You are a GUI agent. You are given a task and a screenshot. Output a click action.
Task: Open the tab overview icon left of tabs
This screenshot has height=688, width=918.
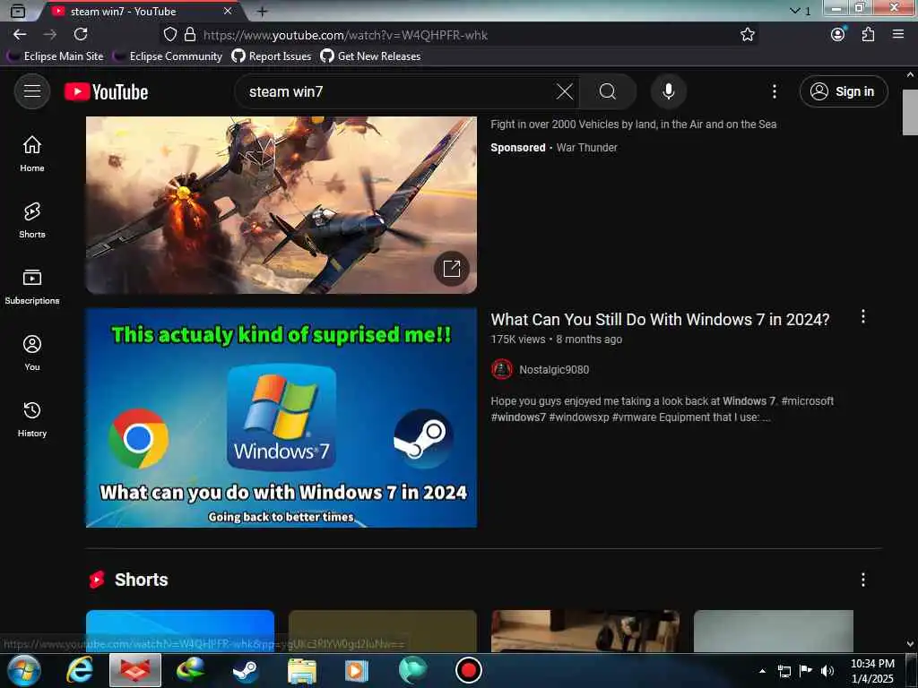click(x=18, y=11)
